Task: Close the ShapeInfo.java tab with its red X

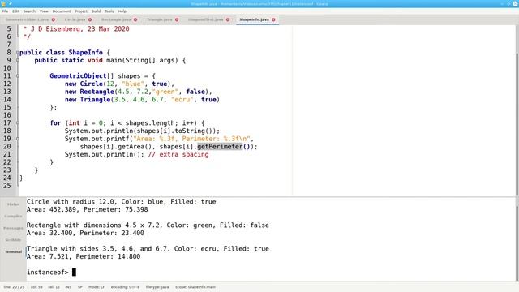Action: point(273,19)
